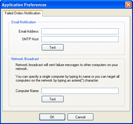Click into the SMTP Host field

80,39
